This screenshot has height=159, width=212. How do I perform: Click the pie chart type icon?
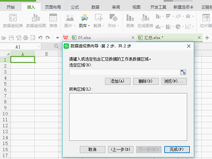click(x=178, y=26)
